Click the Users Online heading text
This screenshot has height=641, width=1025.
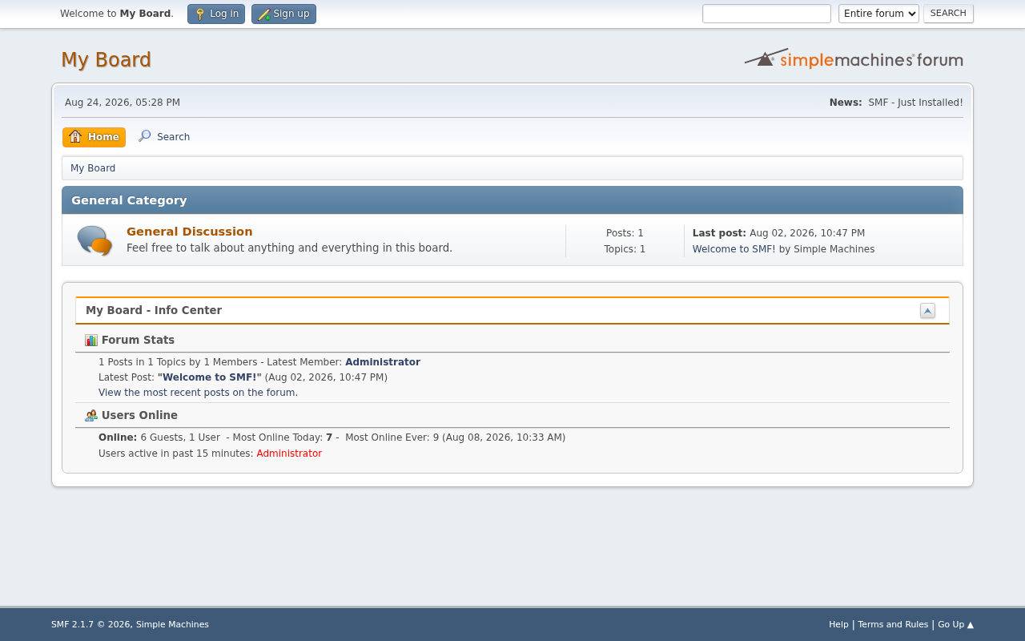click(x=139, y=416)
